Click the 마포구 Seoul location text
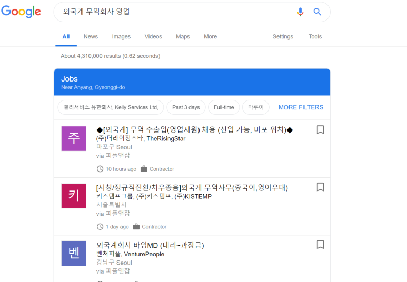Viewport: 407px width, 282px height. (114, 147)
